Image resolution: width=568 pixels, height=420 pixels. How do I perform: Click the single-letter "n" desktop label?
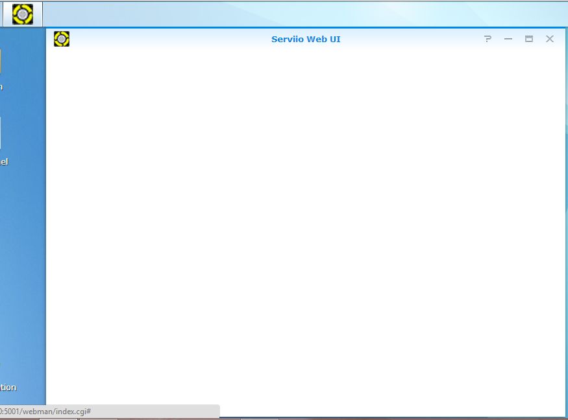tap(1, 86)
